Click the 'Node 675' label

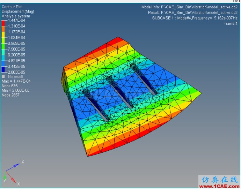(10, 86)
